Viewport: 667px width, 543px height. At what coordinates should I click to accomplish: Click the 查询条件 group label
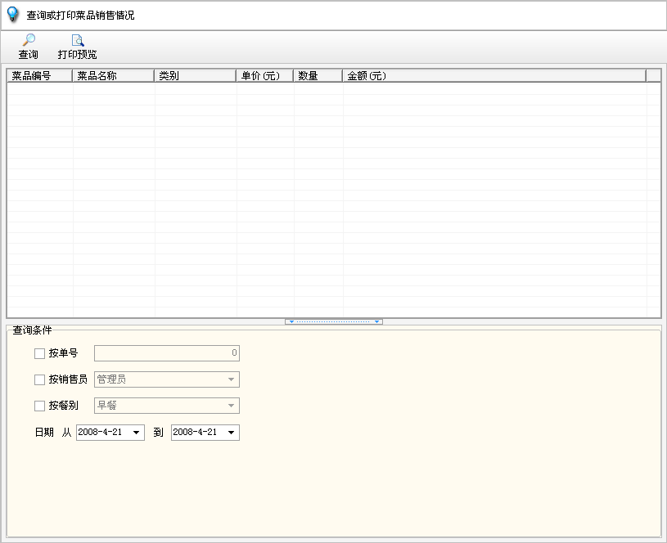pos(32,330)
